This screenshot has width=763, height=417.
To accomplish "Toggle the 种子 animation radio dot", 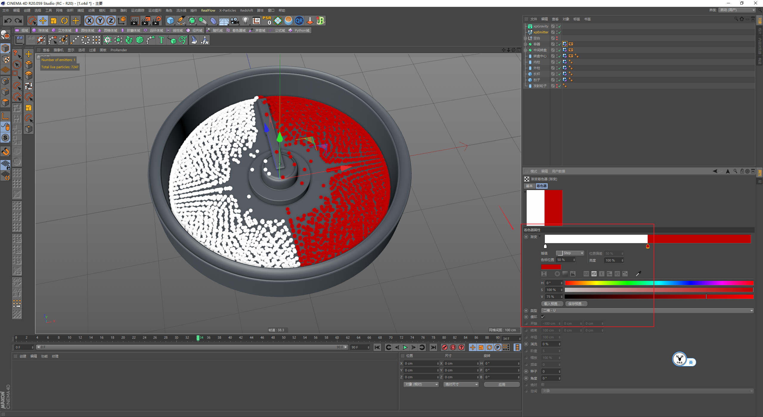I will point(526,371).
